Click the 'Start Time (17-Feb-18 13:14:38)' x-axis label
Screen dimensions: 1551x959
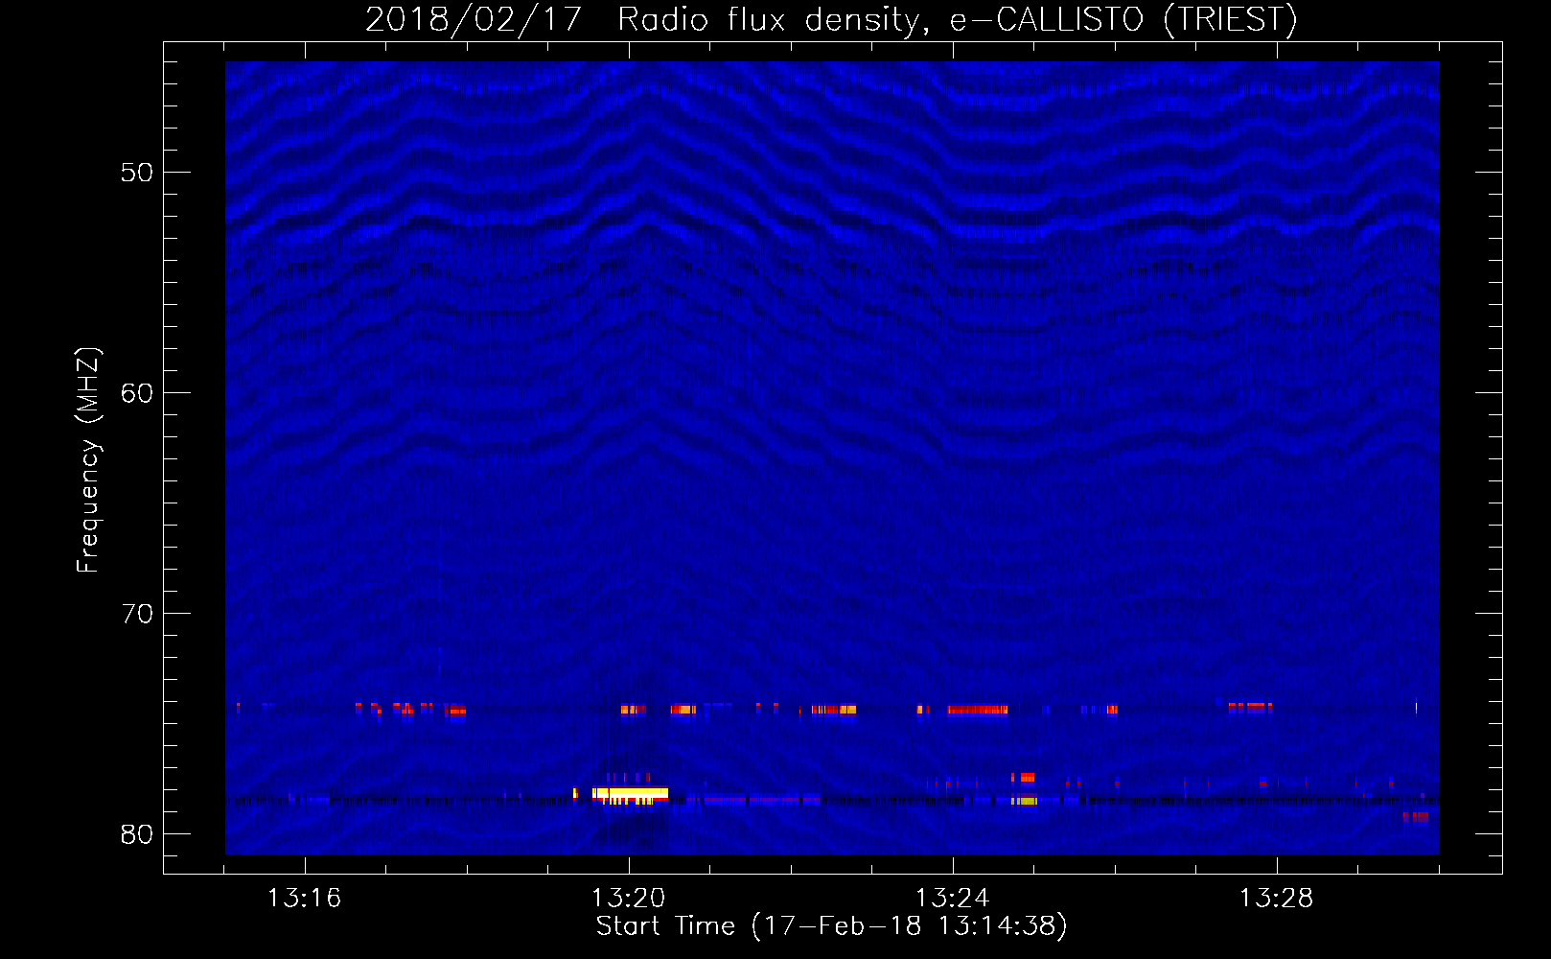pyautogui.click(x=831, y=926)
